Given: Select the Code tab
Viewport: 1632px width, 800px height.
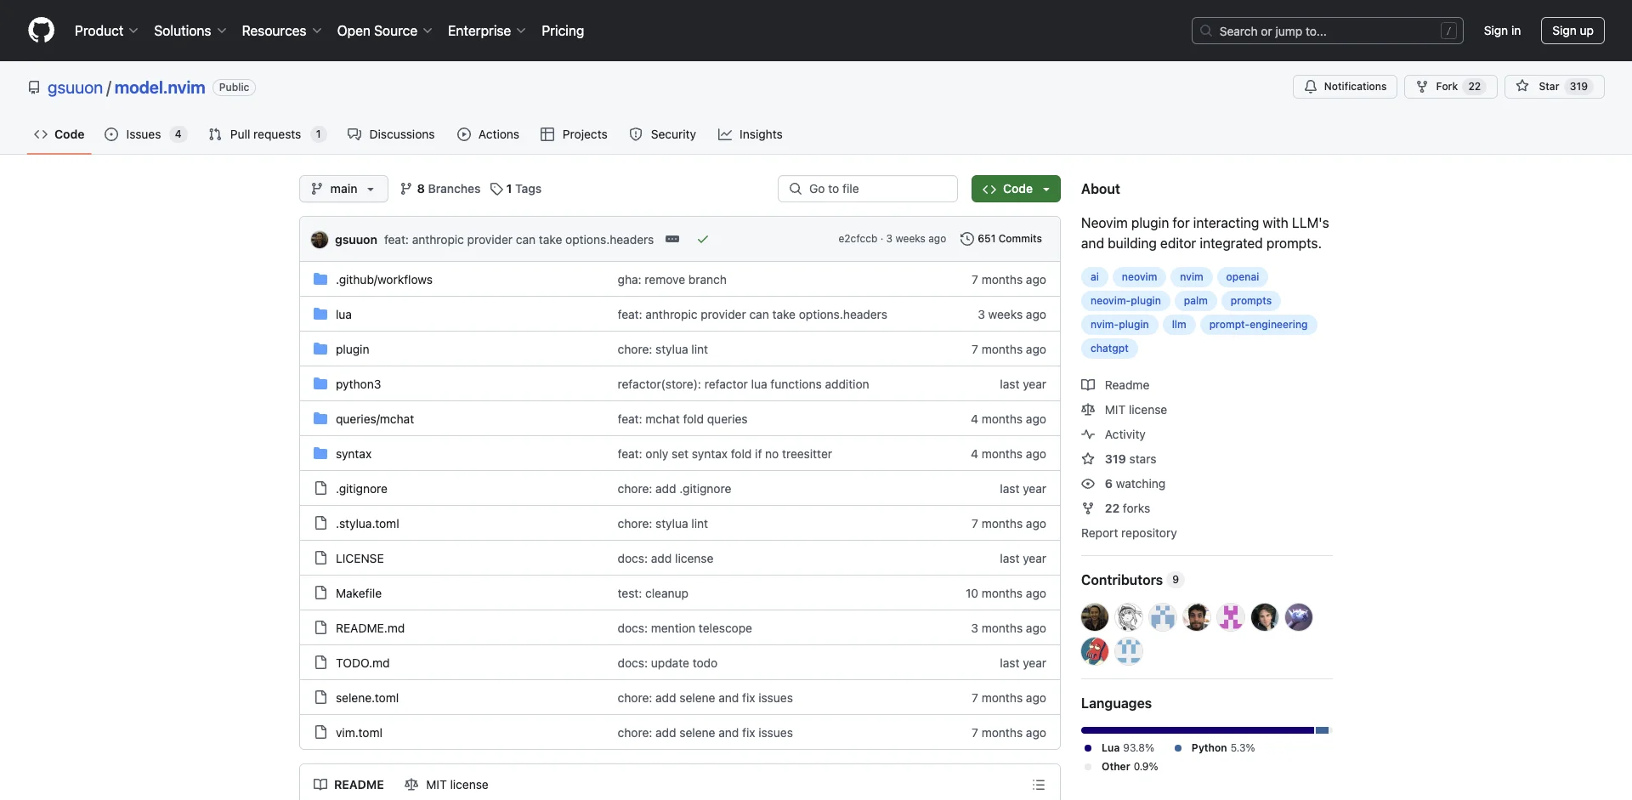Looking at the screenshot, I should coord(59,134).
